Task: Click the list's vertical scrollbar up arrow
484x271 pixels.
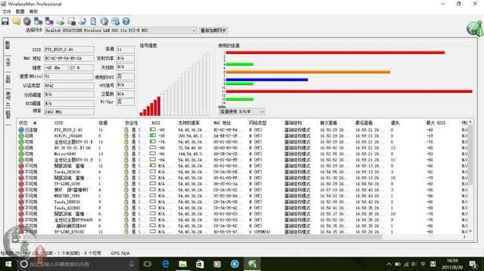Action: click(470, 122)
